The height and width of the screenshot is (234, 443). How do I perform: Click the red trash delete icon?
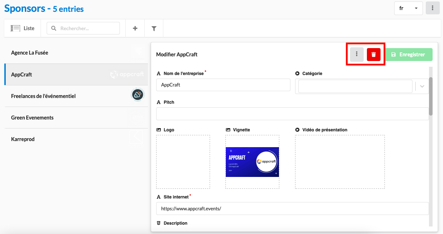pos(373,55)
